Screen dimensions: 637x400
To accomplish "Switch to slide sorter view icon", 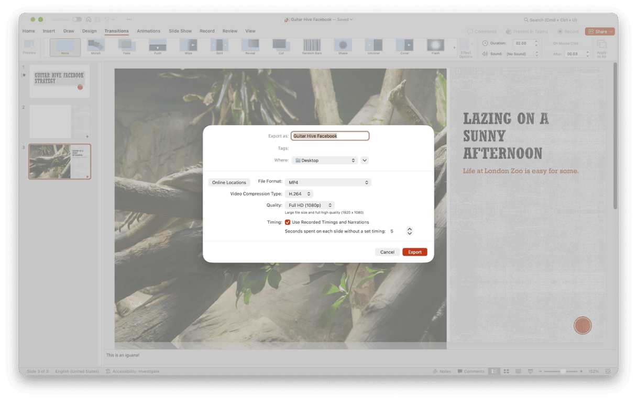I will 506,371.
